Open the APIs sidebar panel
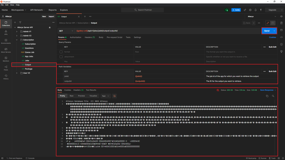Viewport: 285px width, 160px height. [x=6, y=32]
